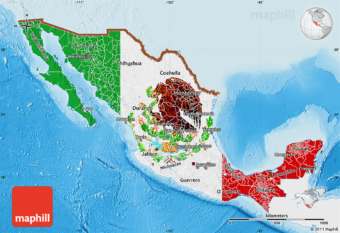This screenshot has height=233, width=340.
Task: Click the Chetumal city marker
Action: coord(308,172)
